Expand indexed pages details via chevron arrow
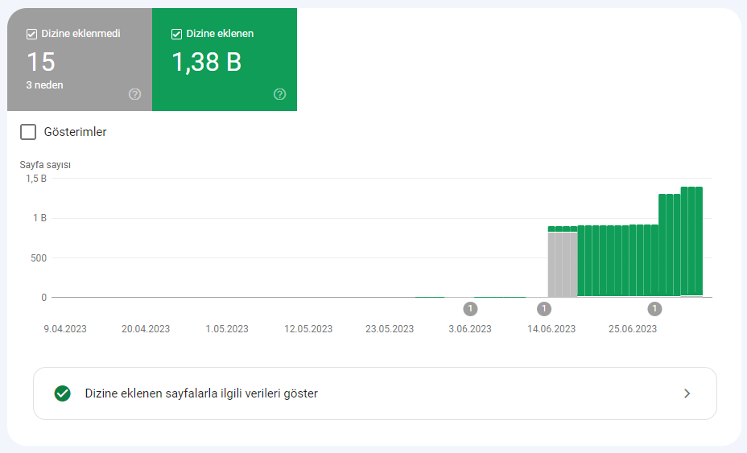The height and width of the screenshot is (453, 747). point(687,393)
